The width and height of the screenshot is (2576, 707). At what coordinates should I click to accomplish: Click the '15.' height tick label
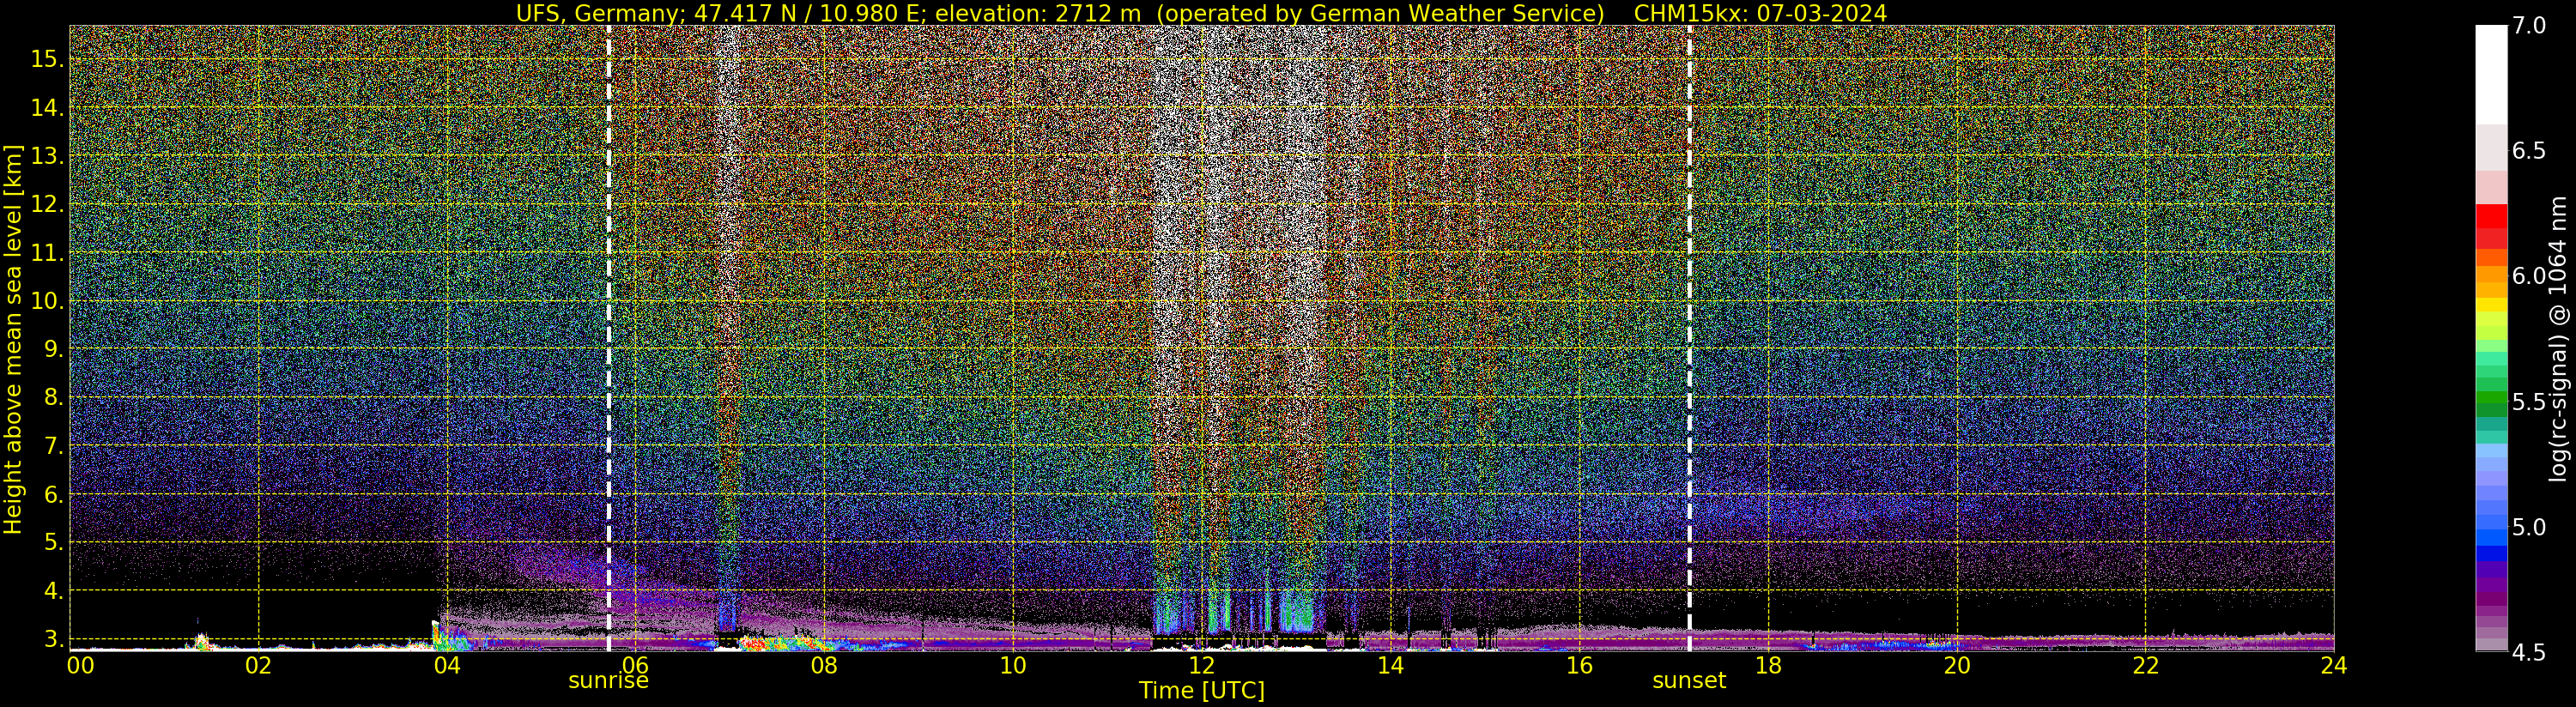tap(46, 59)
